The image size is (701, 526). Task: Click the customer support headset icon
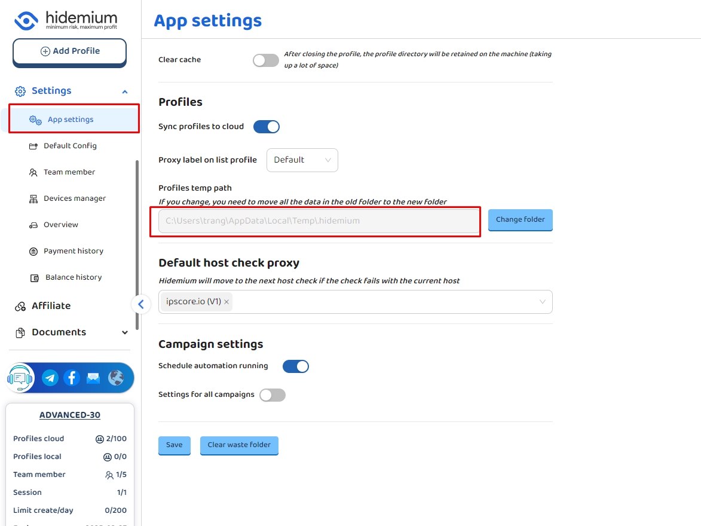pos(20,378)
